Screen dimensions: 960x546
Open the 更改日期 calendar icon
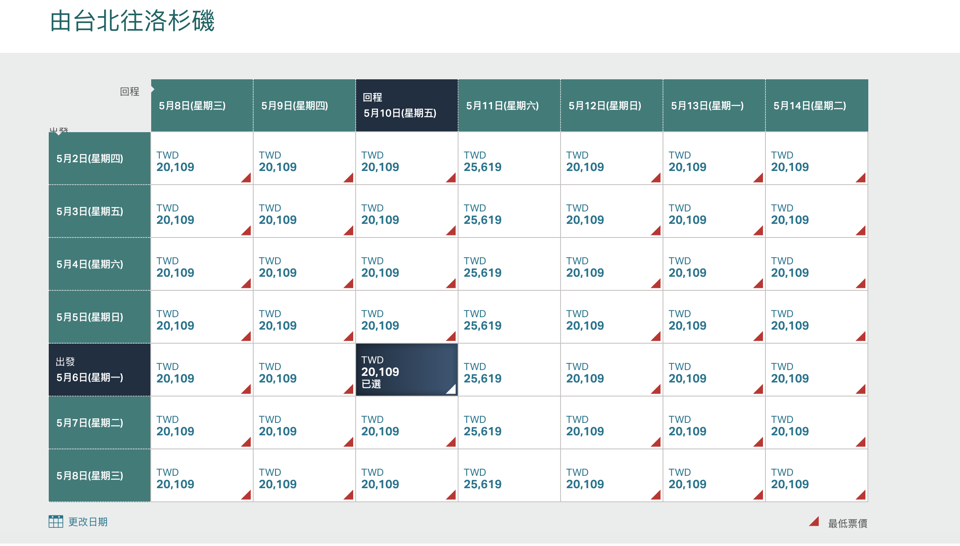(57, 522)
